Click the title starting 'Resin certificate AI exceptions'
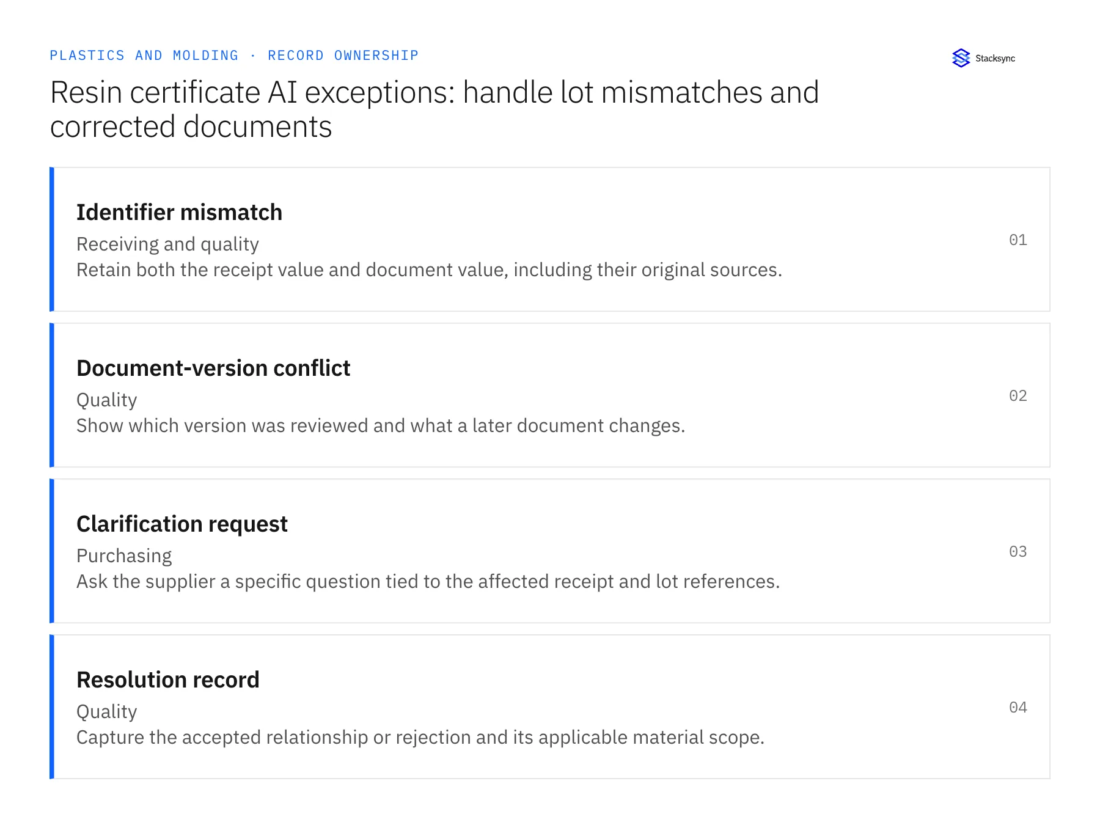The width and height of the screenshot is (1100, 825). pos(434,109)
